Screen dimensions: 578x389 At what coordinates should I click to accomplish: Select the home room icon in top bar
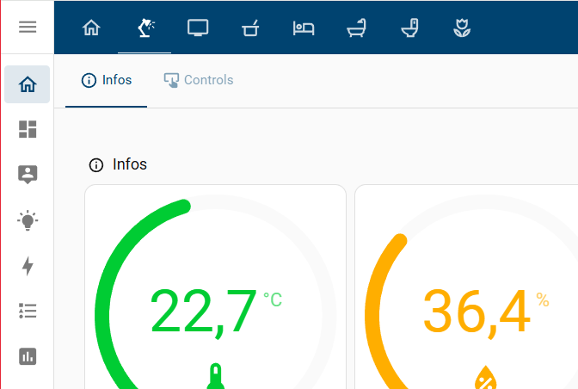[x=91, y=28]
